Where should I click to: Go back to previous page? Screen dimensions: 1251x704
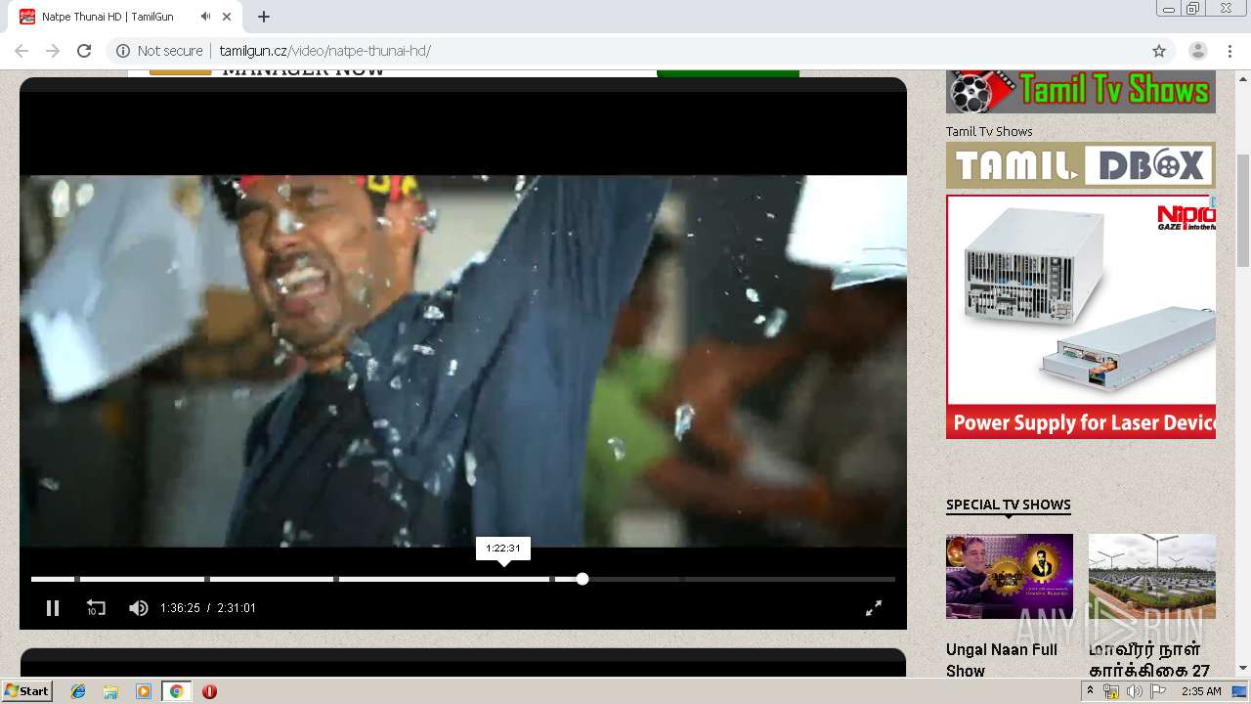point(22,51)
